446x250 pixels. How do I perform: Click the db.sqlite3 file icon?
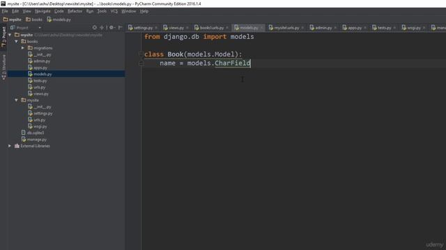point(24,133)
